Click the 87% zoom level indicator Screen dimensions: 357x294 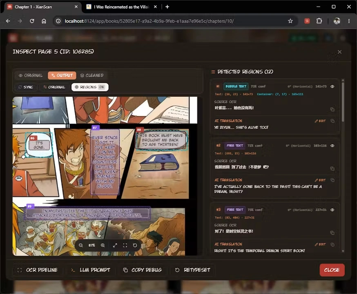(92, 245)
